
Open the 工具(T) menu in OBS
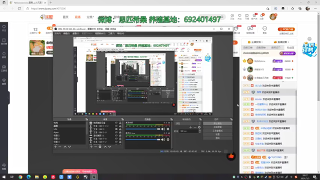111,33
